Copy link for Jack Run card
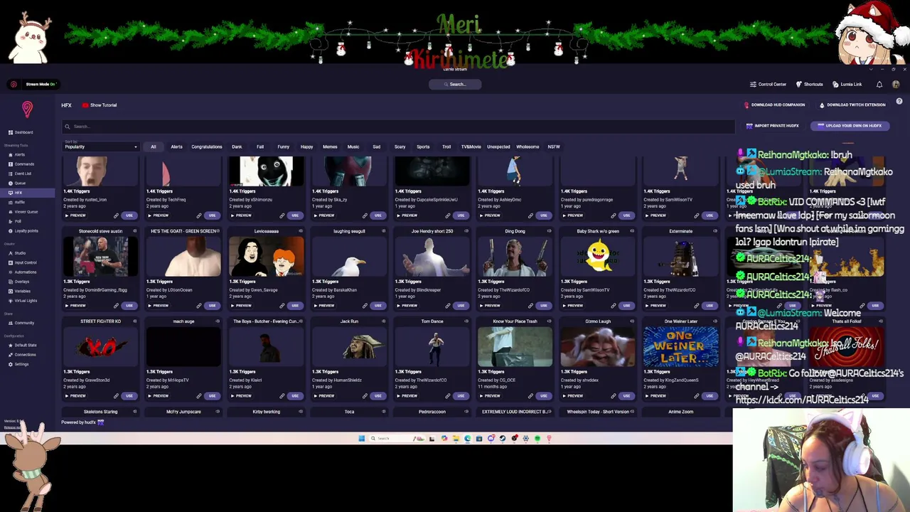Image resolution: width=910 pixels, height=512 pixels. click(x=365, y=395)
